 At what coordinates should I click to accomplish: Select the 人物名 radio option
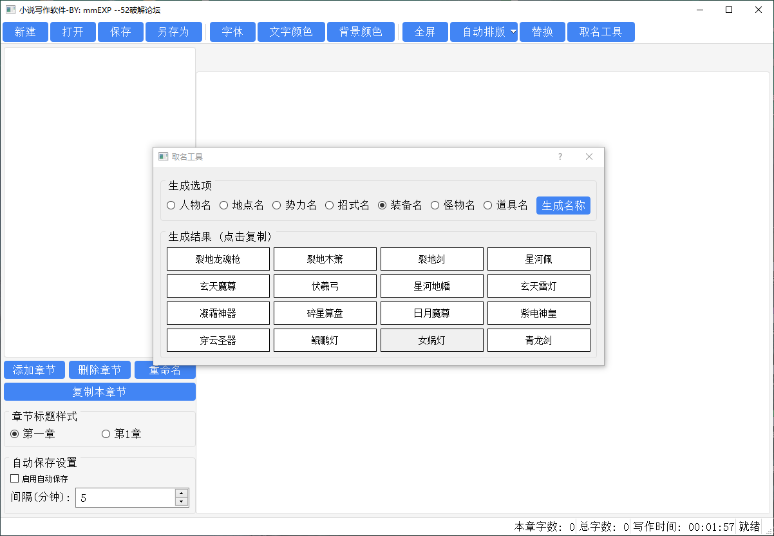pos(170,204)
